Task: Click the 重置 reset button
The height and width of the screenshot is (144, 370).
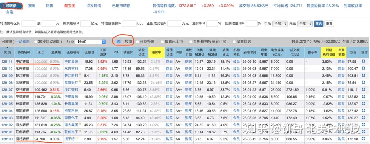Action: (x=329, y=24)
